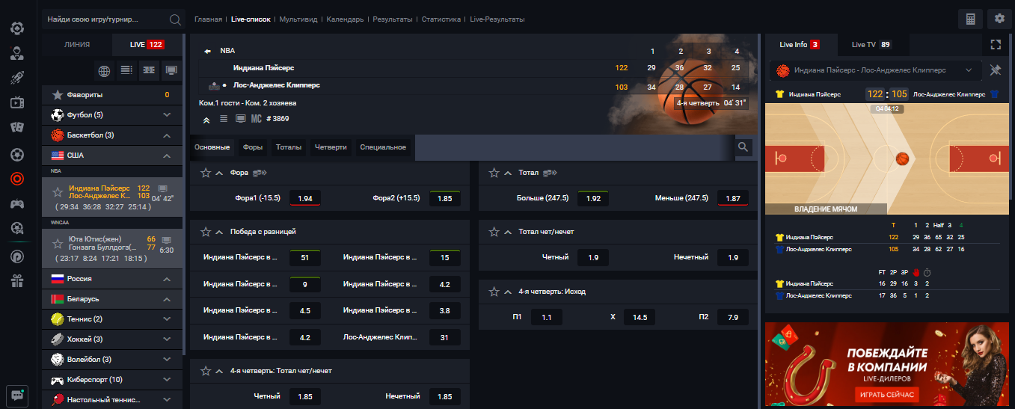
Task: Select the Специальное market tab
Action: pyautogui.click(x=383, y=147)
